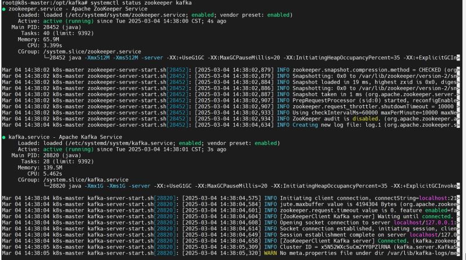Image resolution: width=466 pixels, height=260 pixels.
Task: Click the '-Xms512M' java option
Action: click(x=125, y=58)
